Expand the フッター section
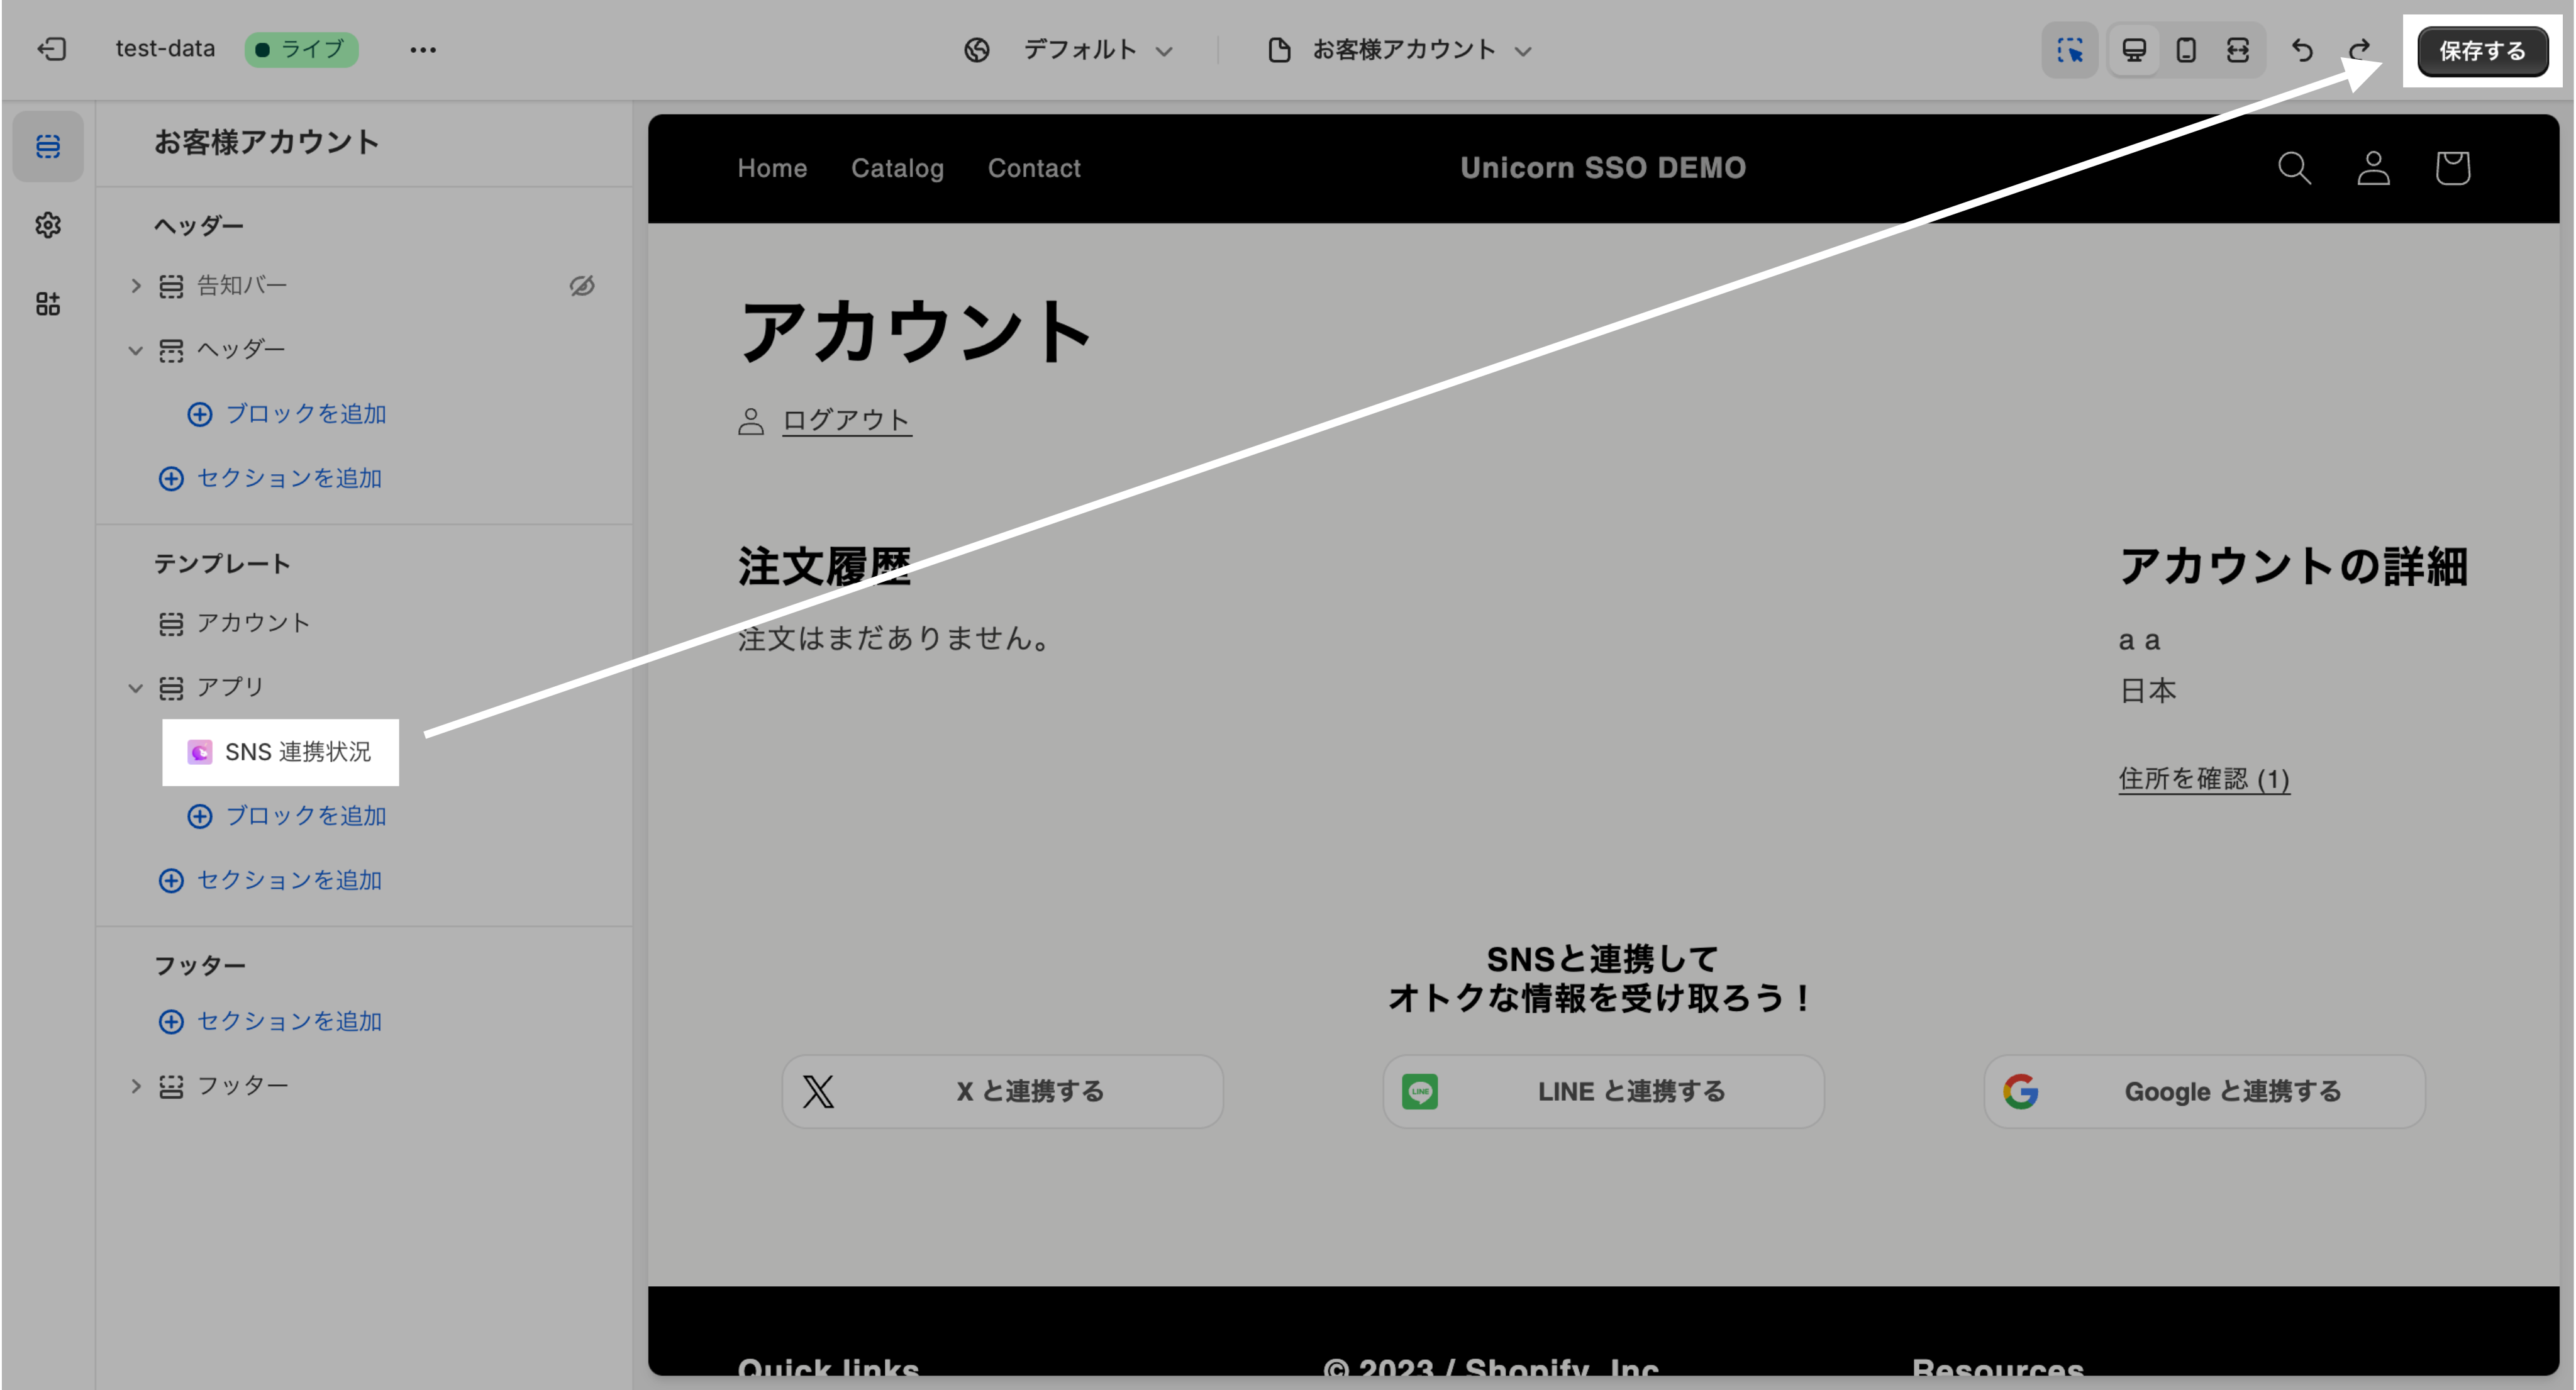The height and width of the screenshot is (1390, 2576). coord(136,1086)
